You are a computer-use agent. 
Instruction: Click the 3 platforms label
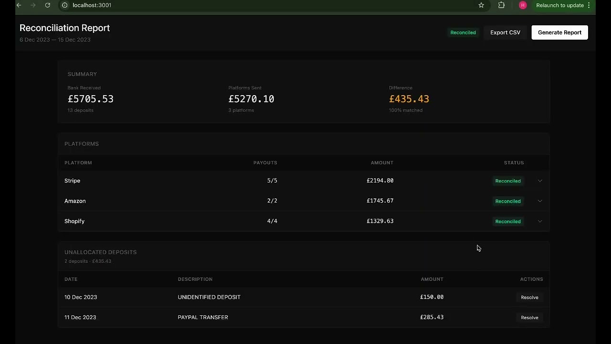click(x=241, y=110)
